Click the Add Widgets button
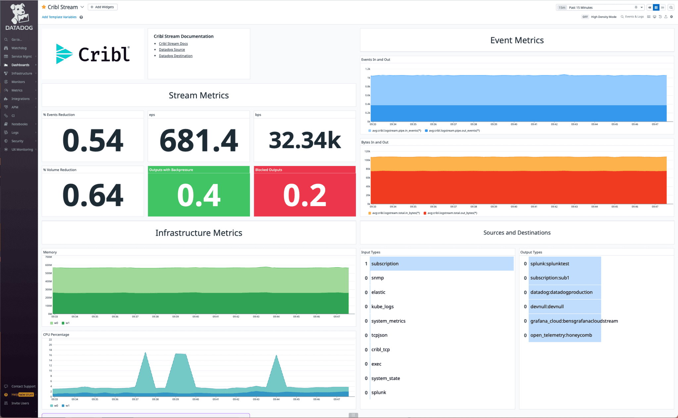This screenshot has height=418, width=678. pyautogui.click(x=102, y=7)
